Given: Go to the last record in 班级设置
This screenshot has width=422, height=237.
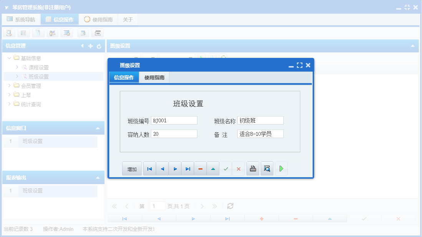Looking at the screenshot, I should [187, 168].
